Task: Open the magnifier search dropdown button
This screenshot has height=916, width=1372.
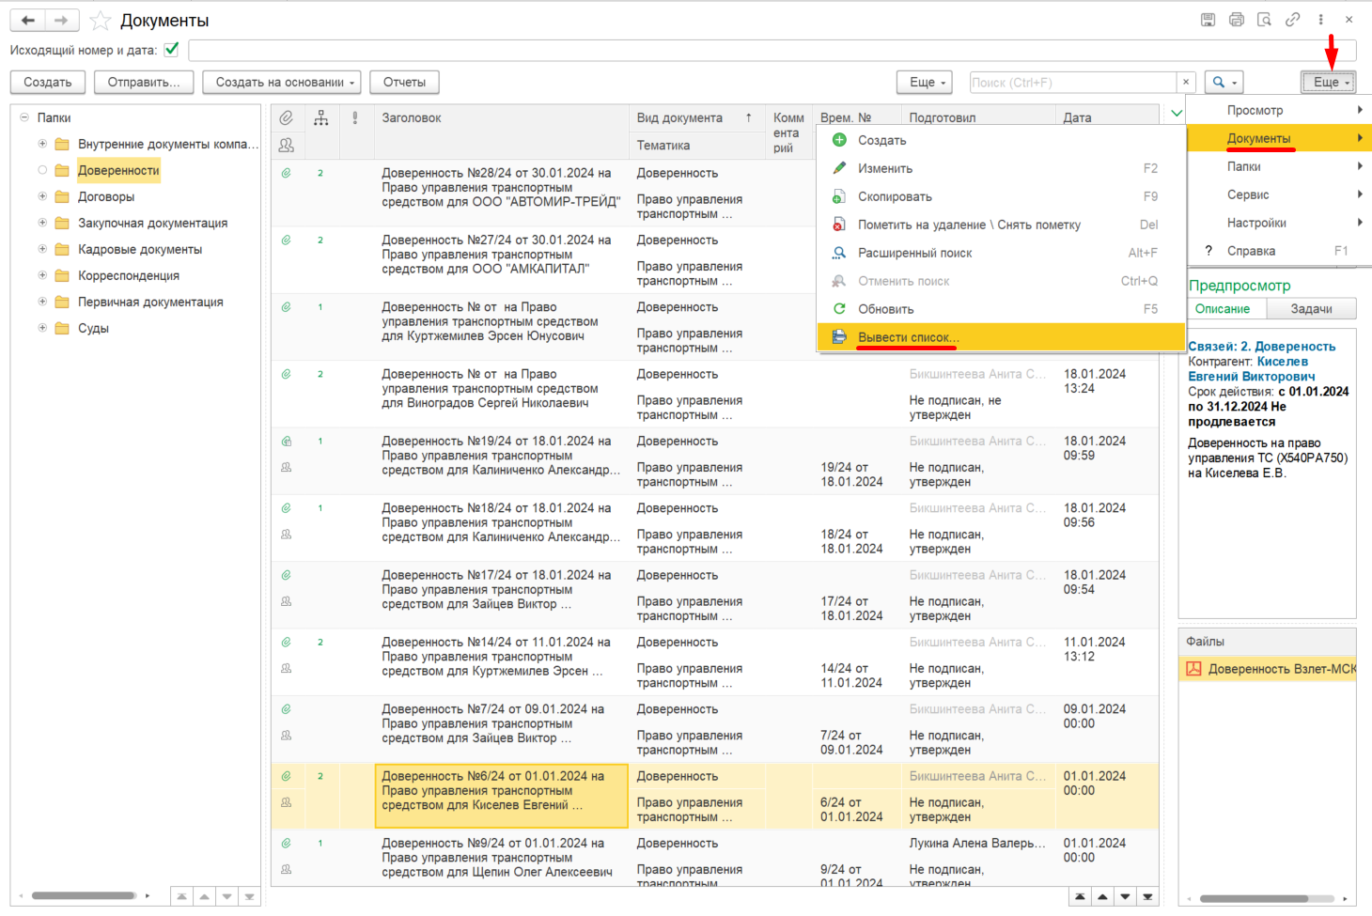Action: [x=1224, y=83]
